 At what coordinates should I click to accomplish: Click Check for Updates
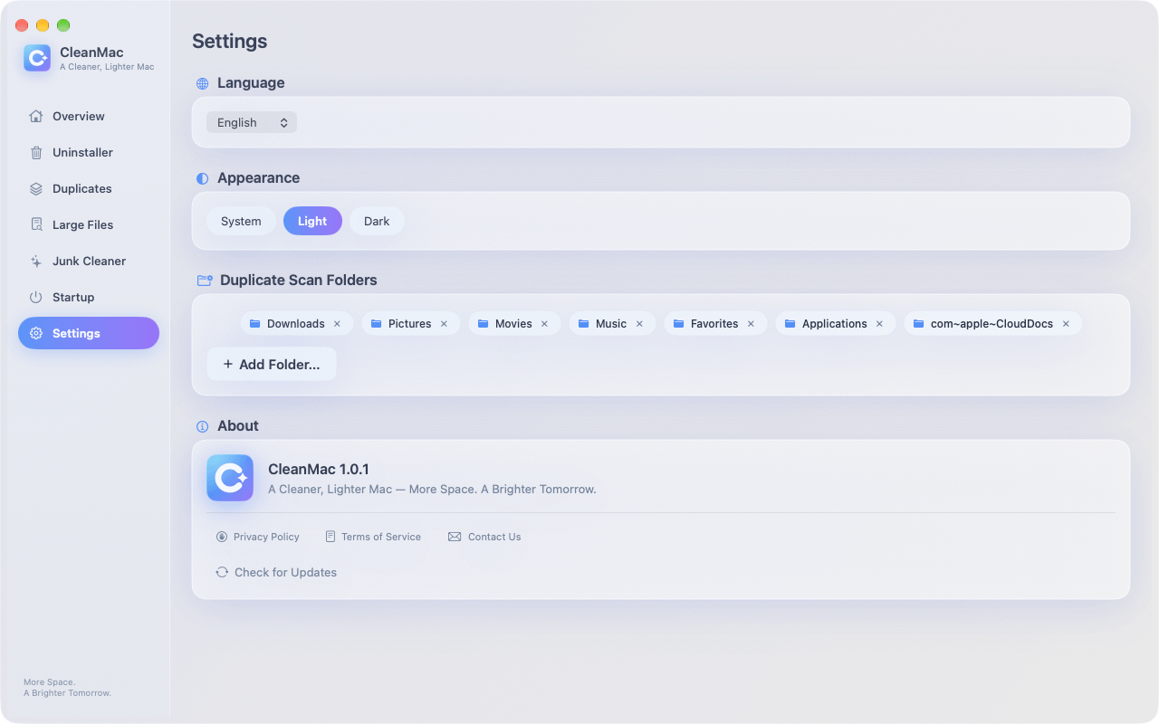[x=276, y=572]
